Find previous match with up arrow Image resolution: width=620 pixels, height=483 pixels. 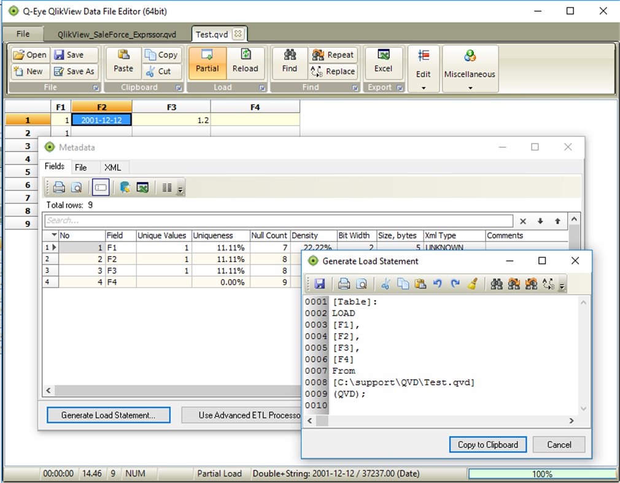tap(557, 222)
